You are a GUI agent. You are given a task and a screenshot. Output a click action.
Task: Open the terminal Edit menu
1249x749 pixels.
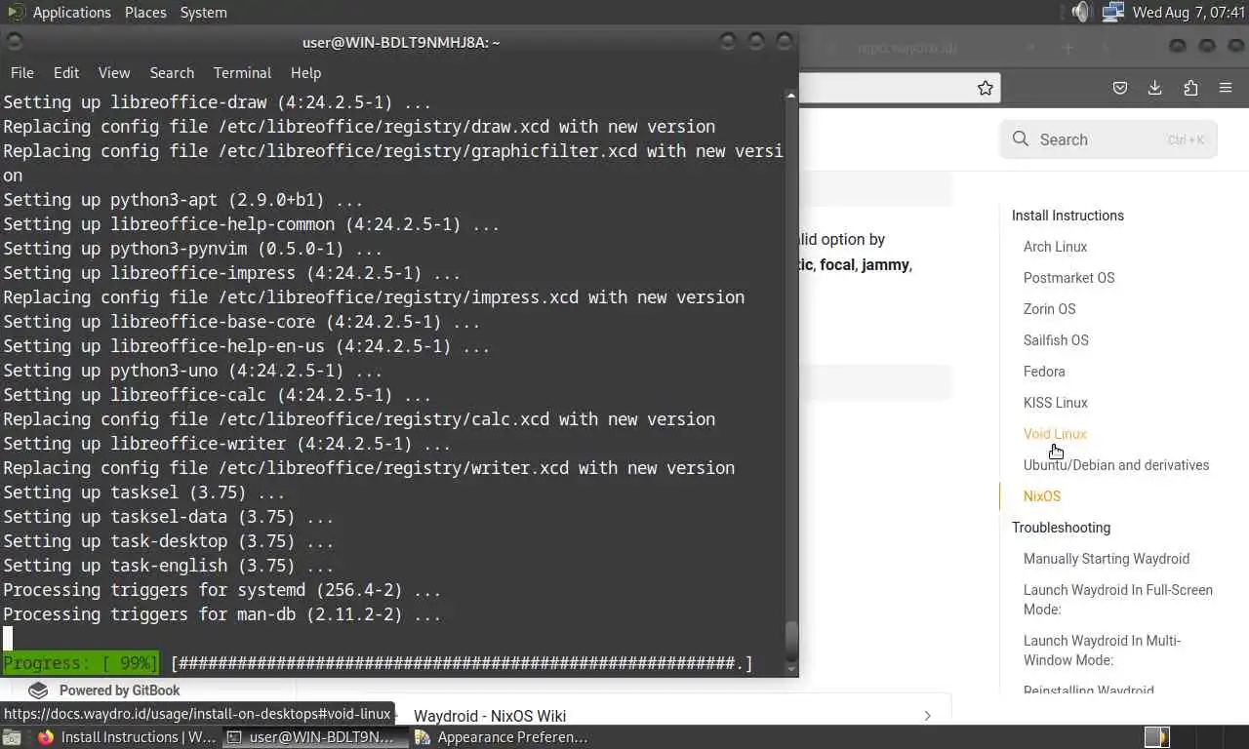point(66,73)
